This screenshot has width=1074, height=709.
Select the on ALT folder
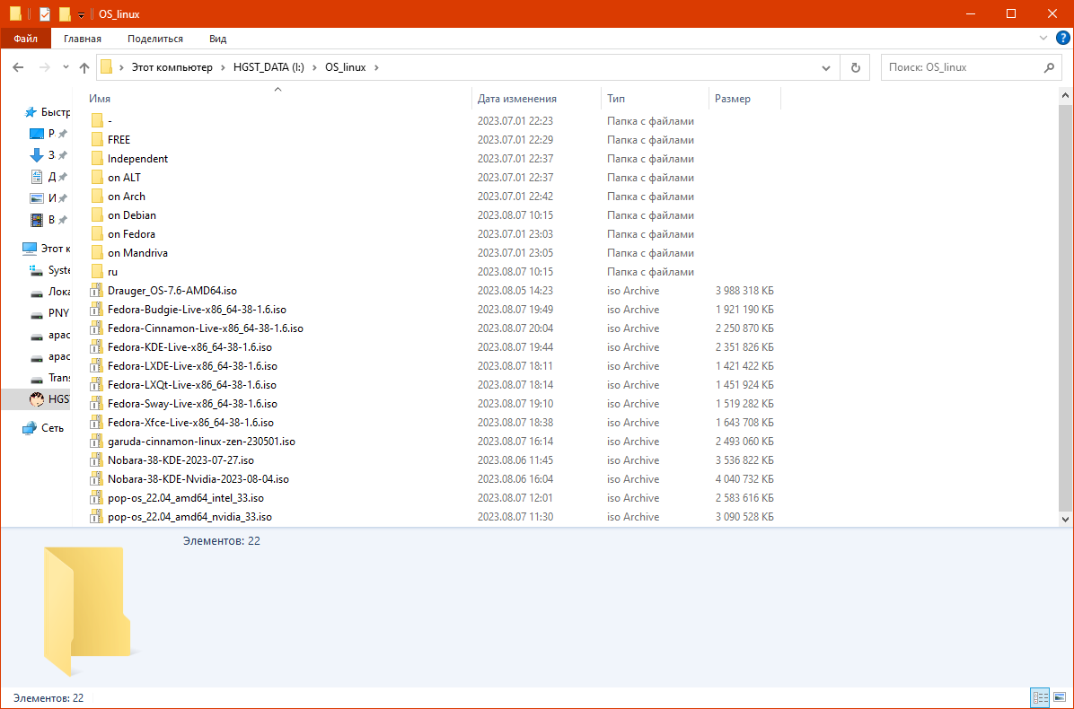[124, 178]
